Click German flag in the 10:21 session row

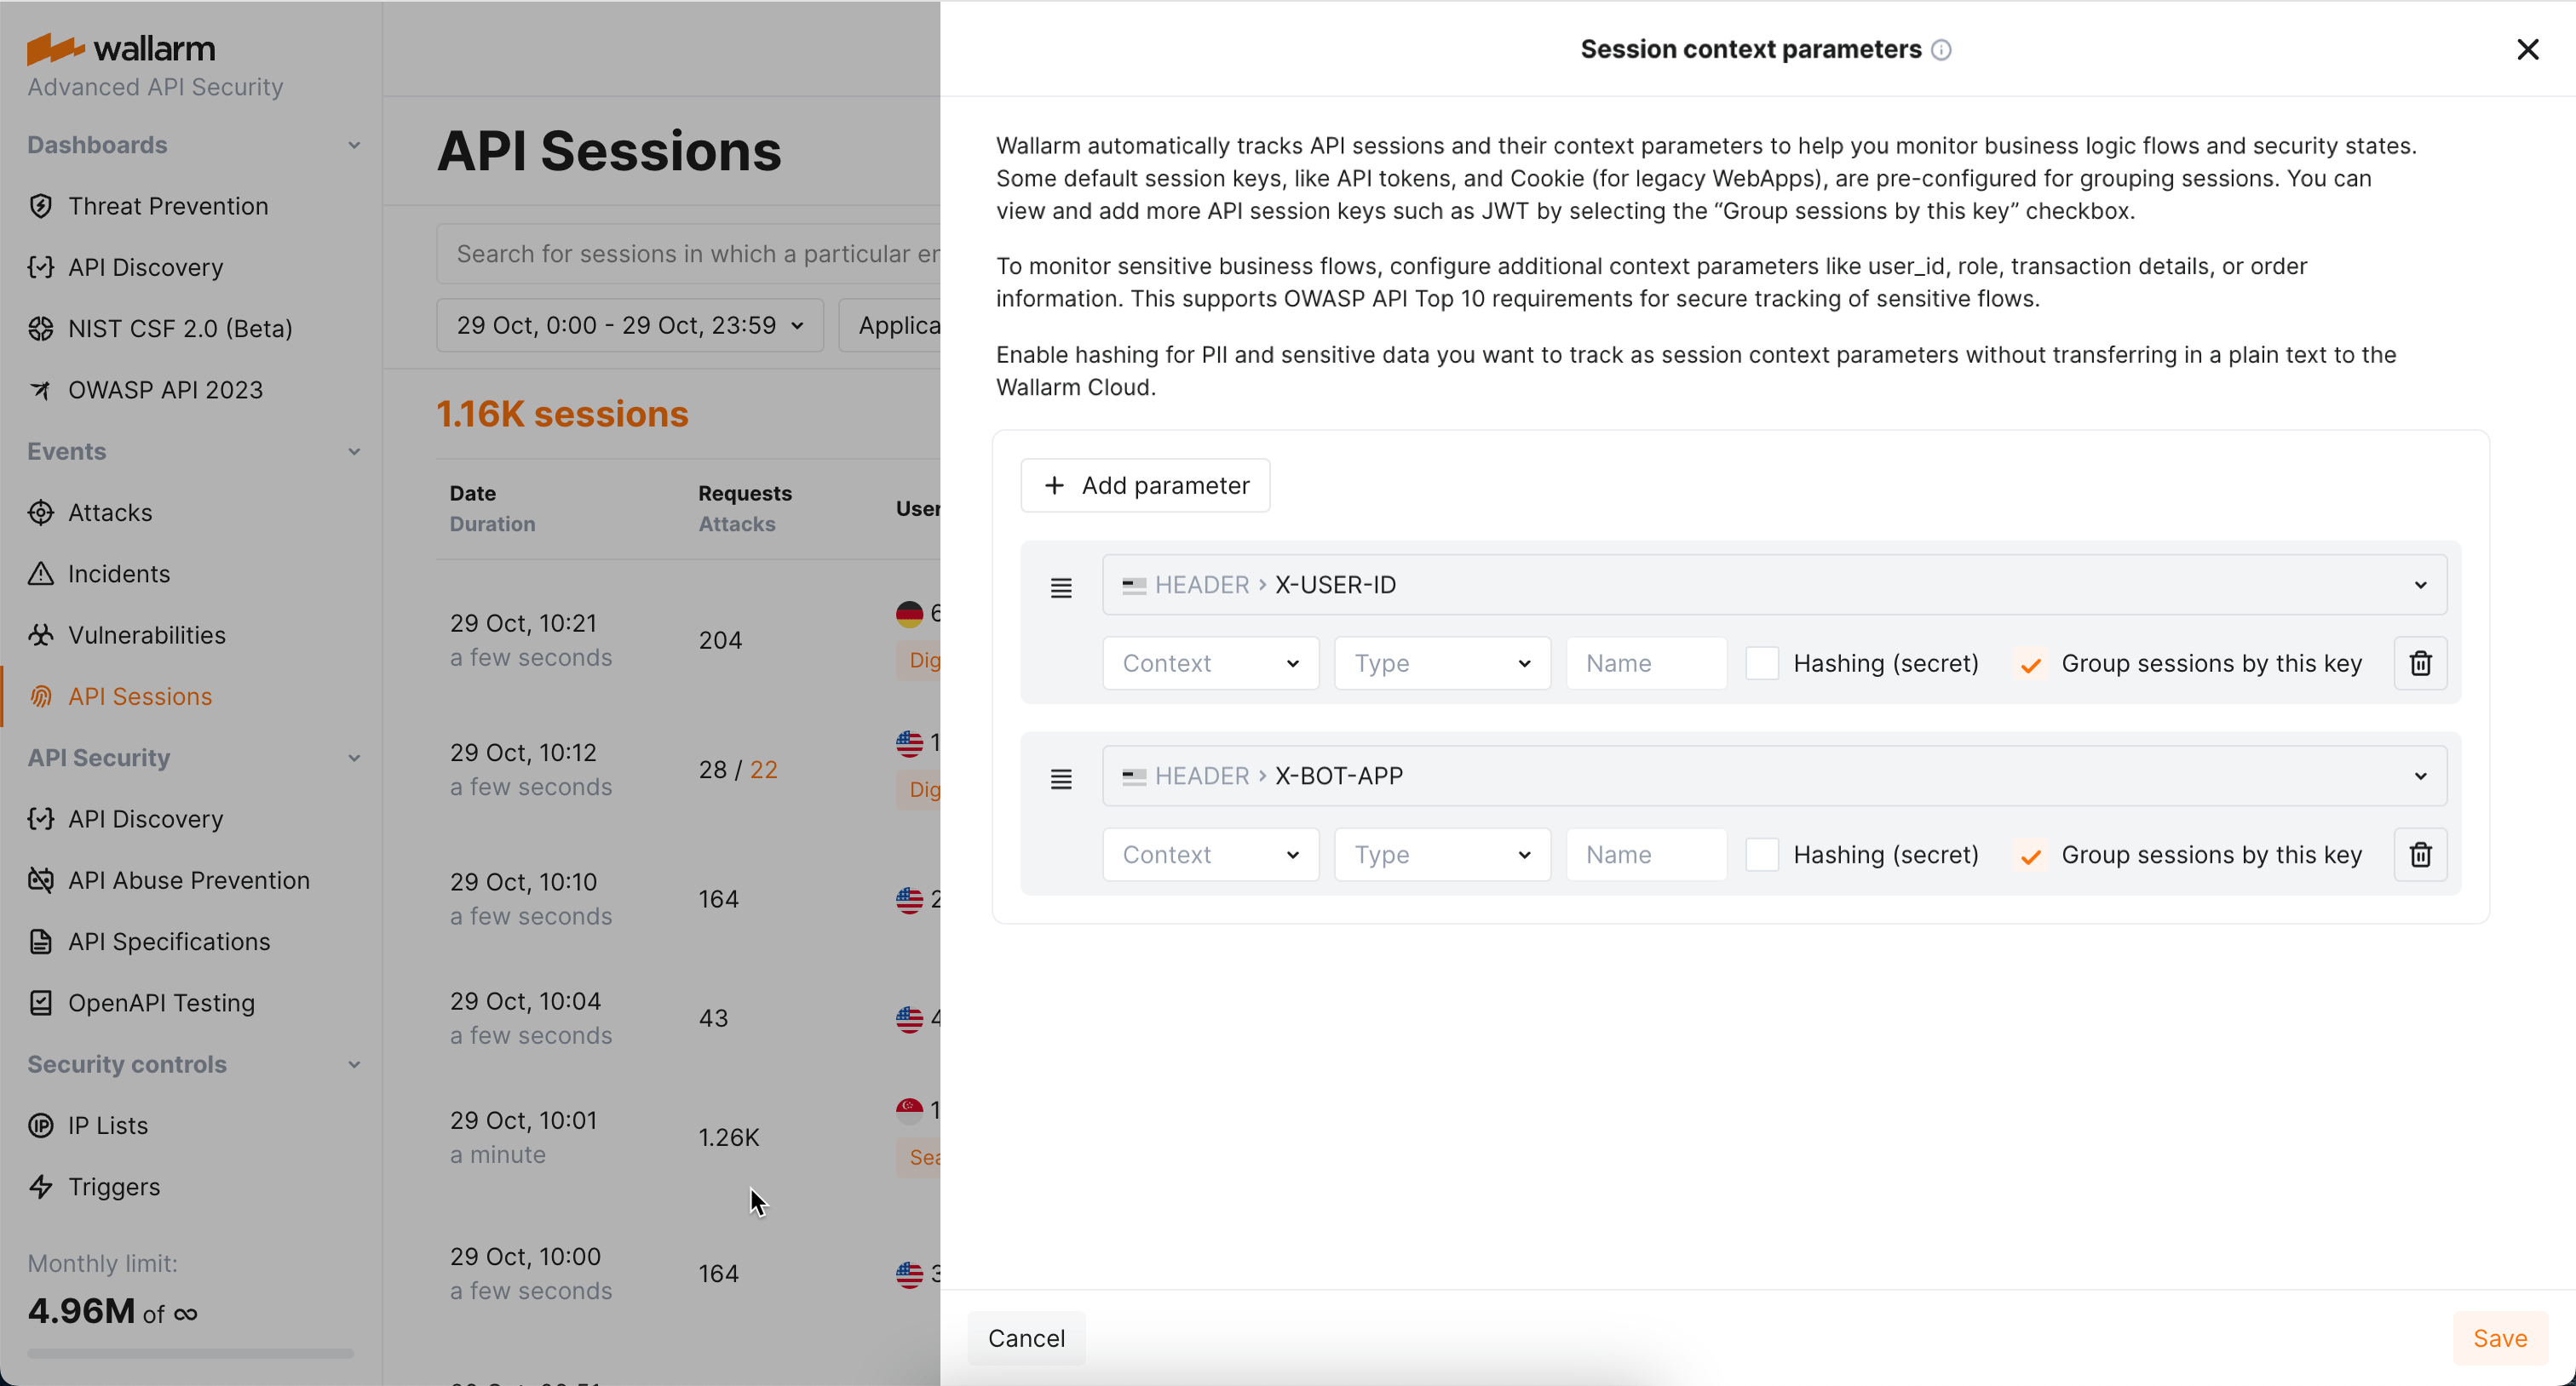909,613
